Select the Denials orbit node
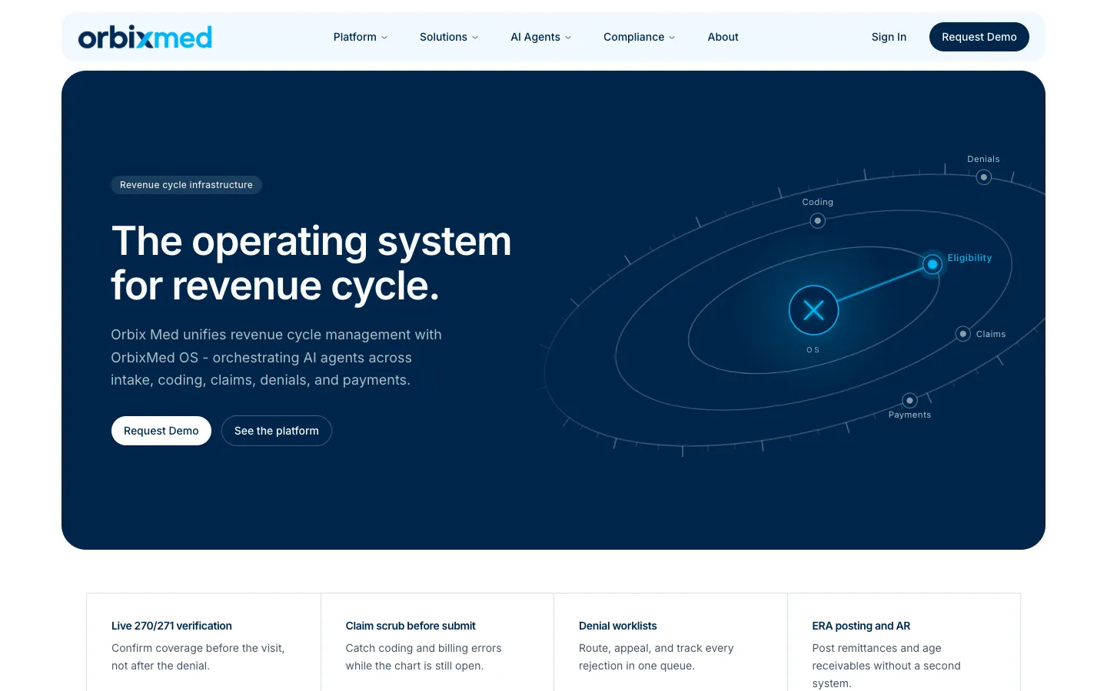1107x691 pixels. pos(983,177)
